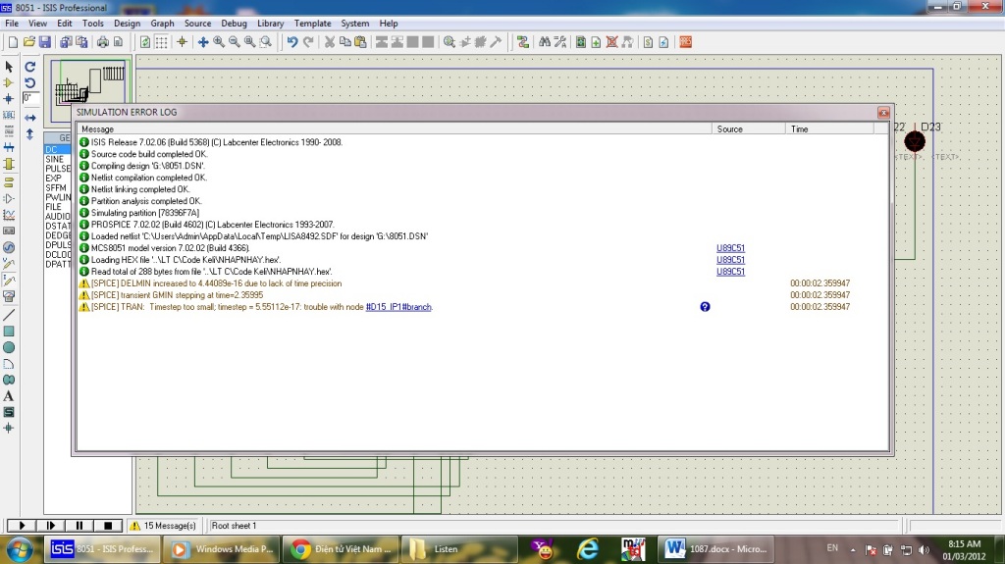Image resolution: width=1005 pixels, height=564 pixels.
Task: Click the Paste clipboard icon
Action: click(360, 42)
